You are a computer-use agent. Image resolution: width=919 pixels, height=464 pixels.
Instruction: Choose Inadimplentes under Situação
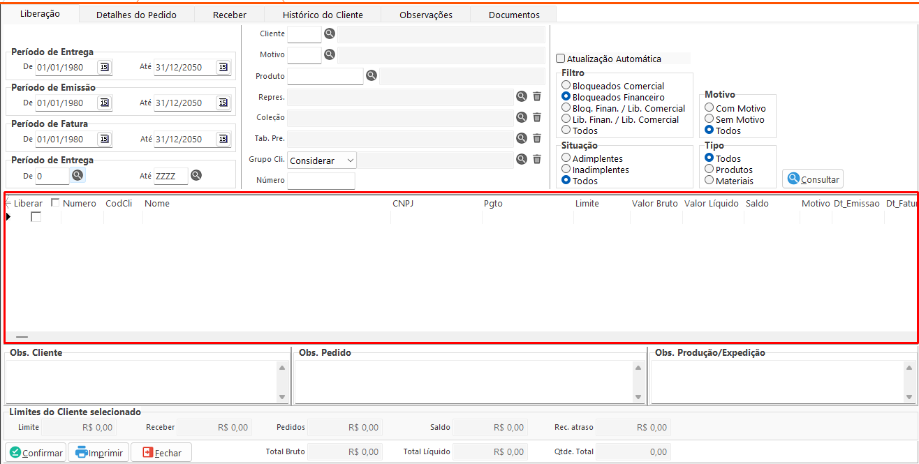click(x=566, y=170)
